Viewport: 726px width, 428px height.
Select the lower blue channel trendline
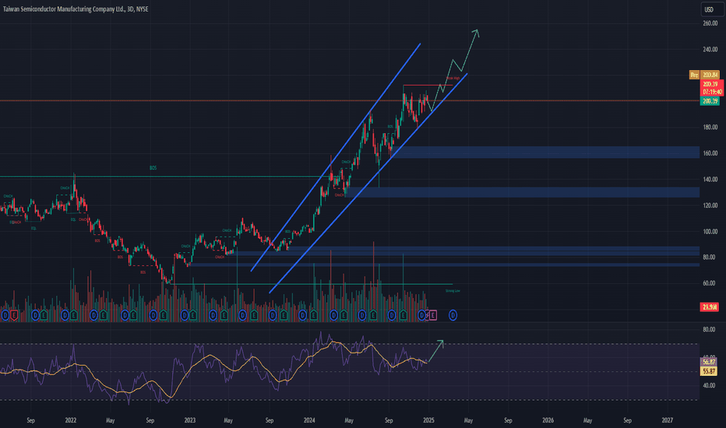368,183
